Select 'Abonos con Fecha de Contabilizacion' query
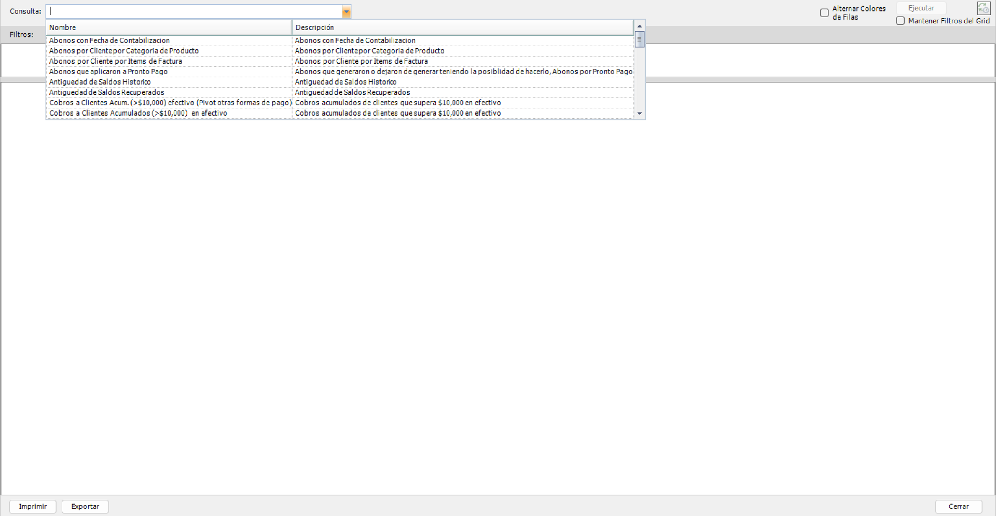Screen dimensions: 996x516 109,40
